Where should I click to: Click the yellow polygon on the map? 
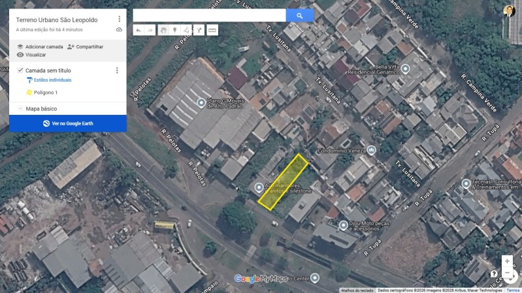pos(283,182)
